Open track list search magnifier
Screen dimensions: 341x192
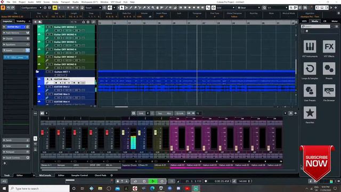[x=93, y=22]
